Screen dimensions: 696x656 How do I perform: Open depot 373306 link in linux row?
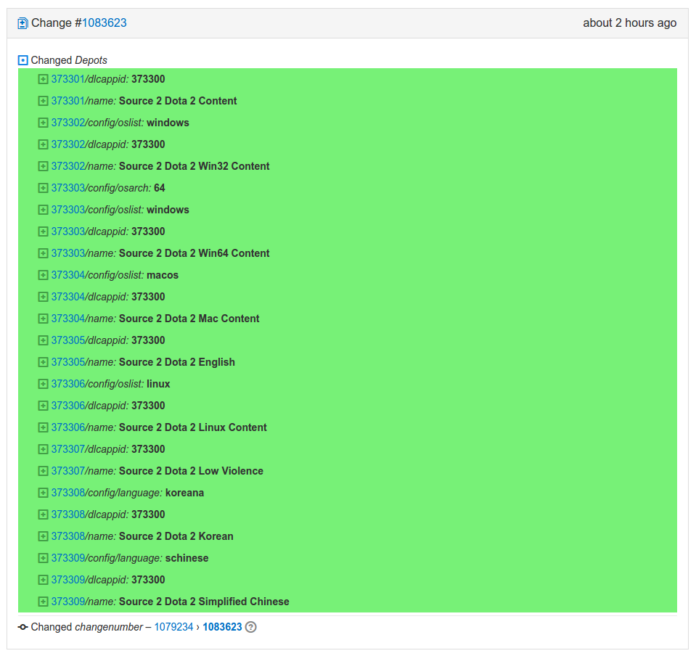tap(68, 384)
